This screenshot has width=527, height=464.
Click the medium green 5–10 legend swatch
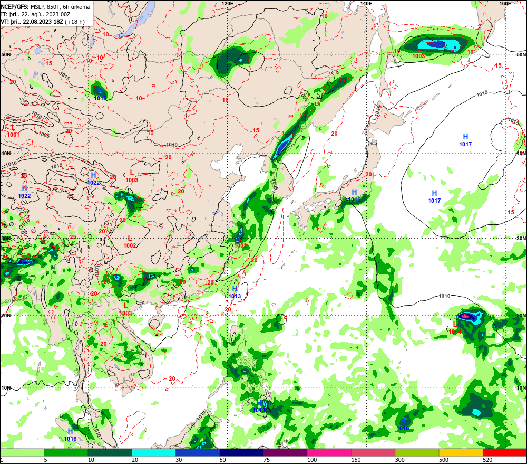66,452
